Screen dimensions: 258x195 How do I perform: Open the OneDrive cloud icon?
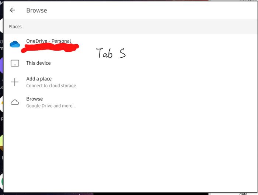point(15,44)
